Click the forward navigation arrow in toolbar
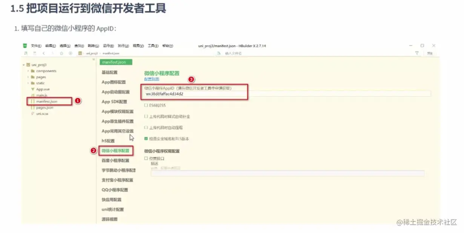Viewport: 464px width, 233px height. pyautogui.click(x=52, y=53)
